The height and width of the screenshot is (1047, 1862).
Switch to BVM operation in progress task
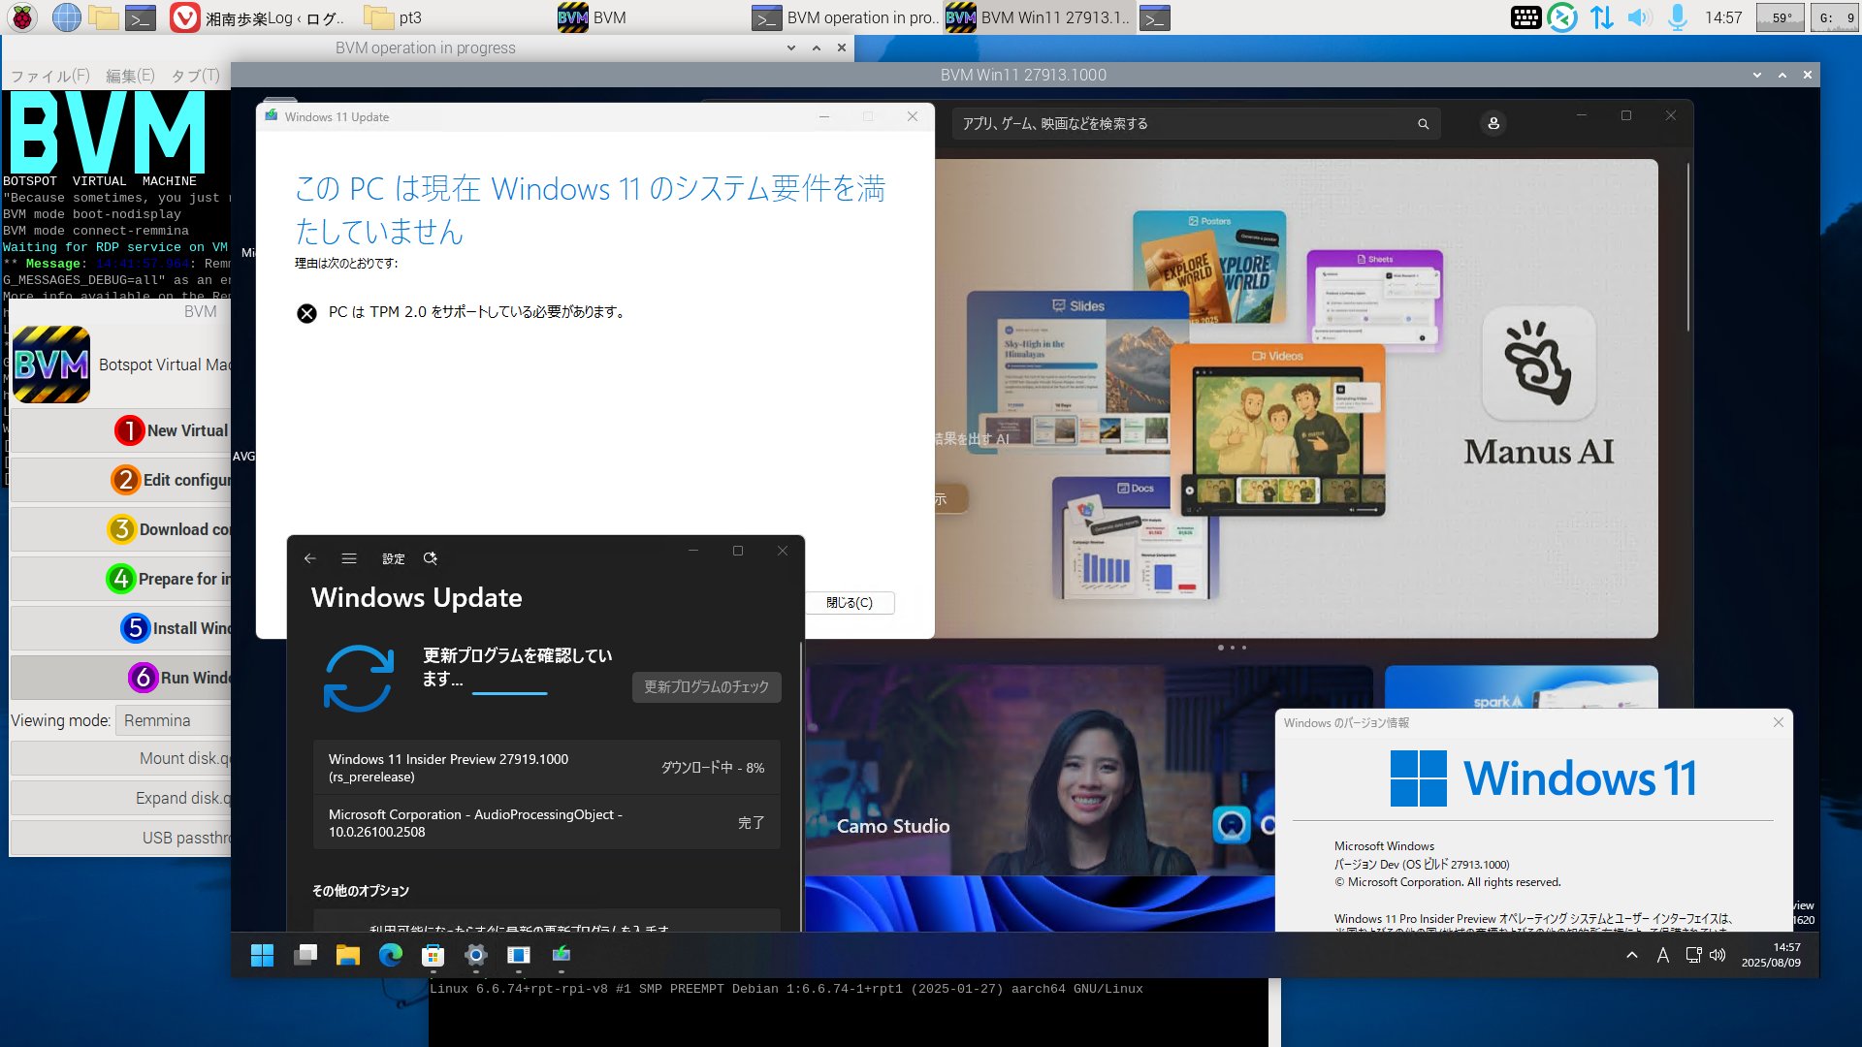pos(845,17)
